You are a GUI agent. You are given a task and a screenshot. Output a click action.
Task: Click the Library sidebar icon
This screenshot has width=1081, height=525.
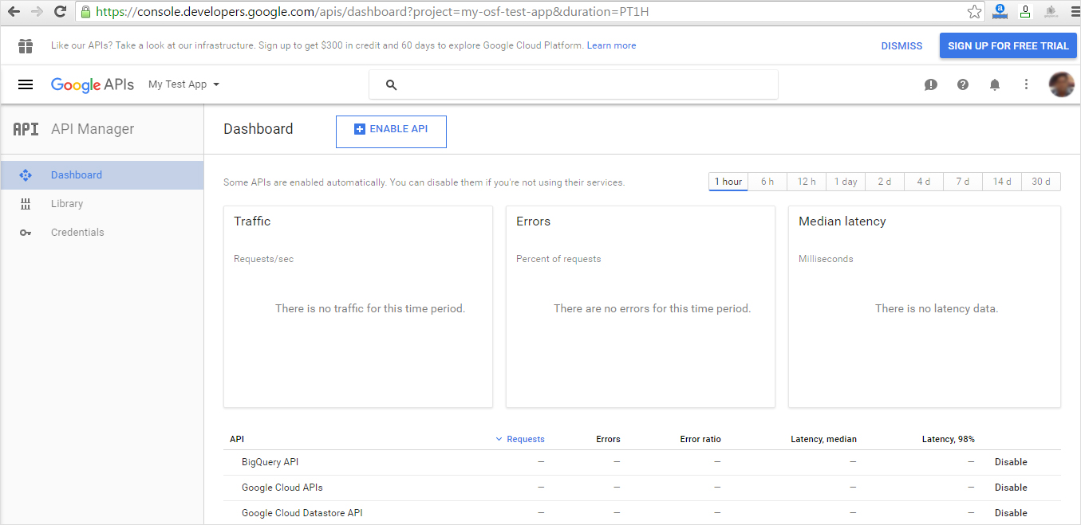[x=26, y=204]
